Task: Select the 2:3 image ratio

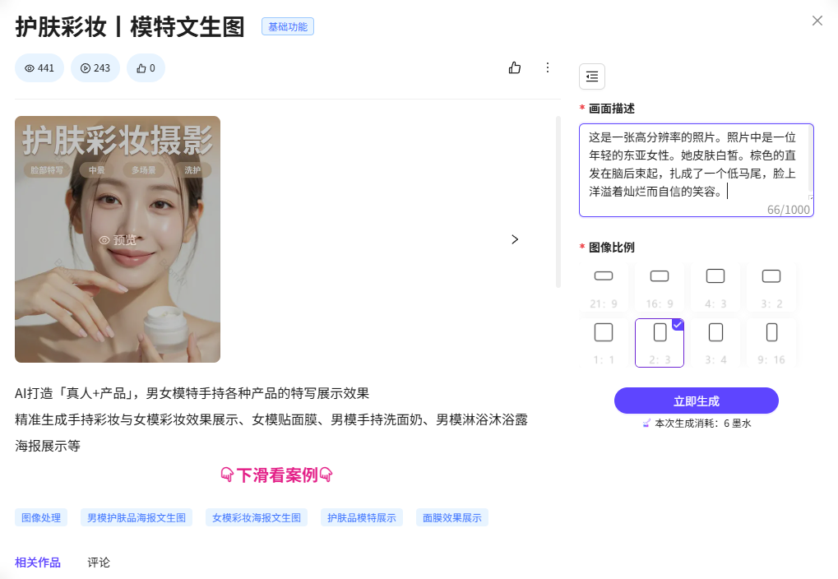Action: [660, 343]
